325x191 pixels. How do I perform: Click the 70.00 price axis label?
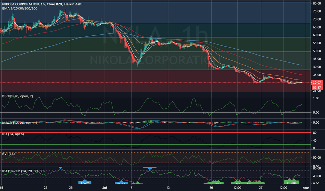click(317, 19)
